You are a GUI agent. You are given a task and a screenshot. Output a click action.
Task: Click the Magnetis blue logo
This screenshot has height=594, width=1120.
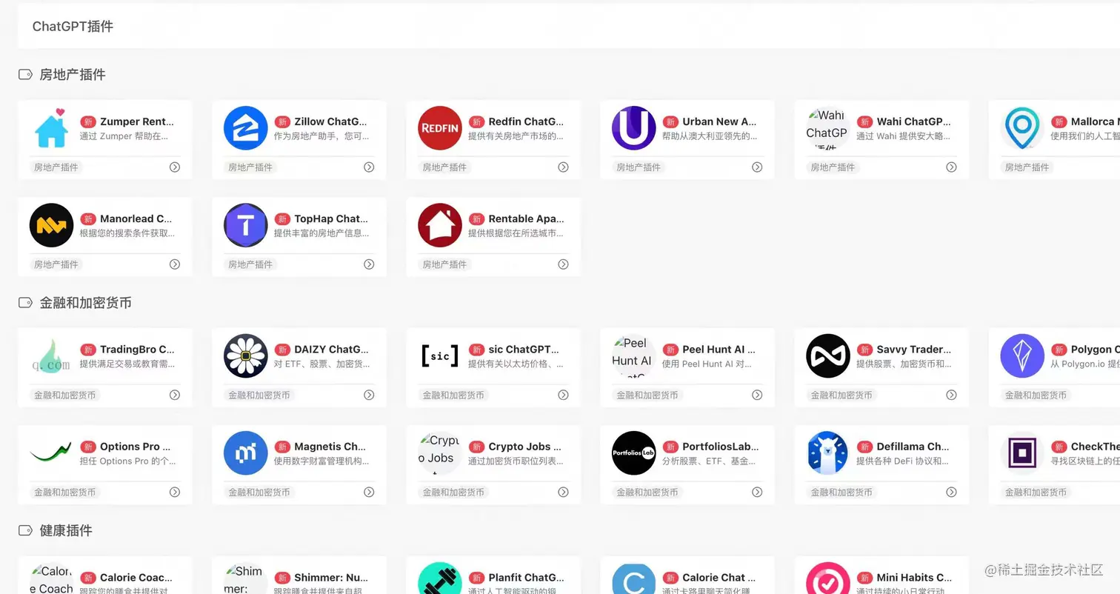[246, 453]
